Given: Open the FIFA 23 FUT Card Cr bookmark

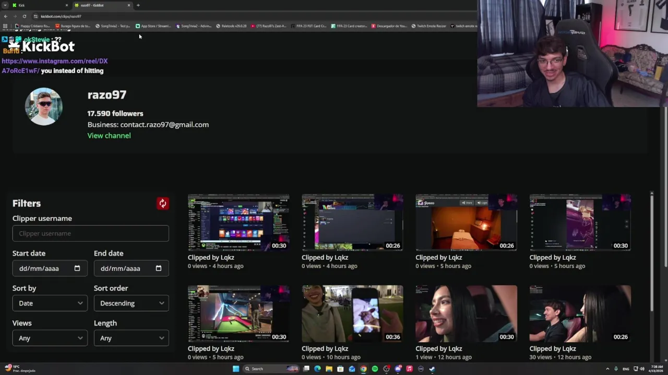Looking at the screenshot, I should click(309, 26).
